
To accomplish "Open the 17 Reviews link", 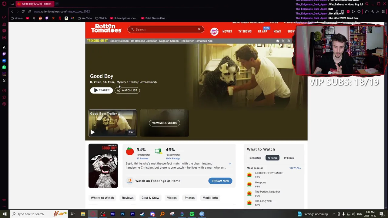I will coord(142,159).
